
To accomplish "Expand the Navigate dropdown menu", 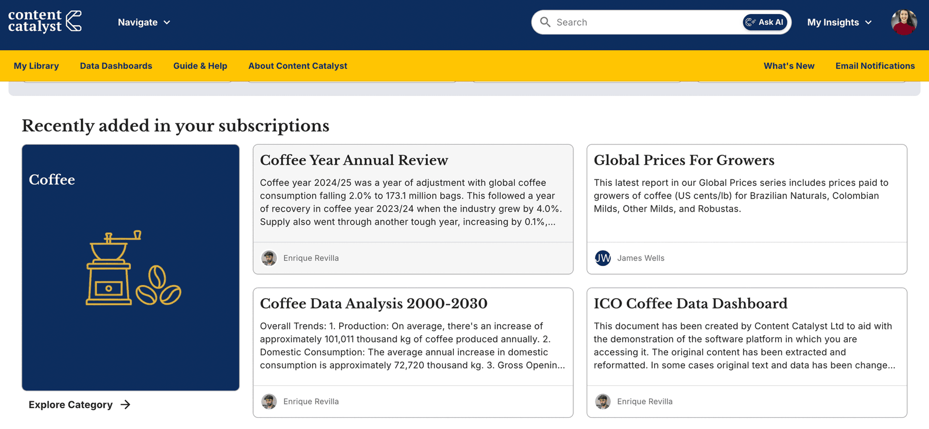I will (144, 22).
